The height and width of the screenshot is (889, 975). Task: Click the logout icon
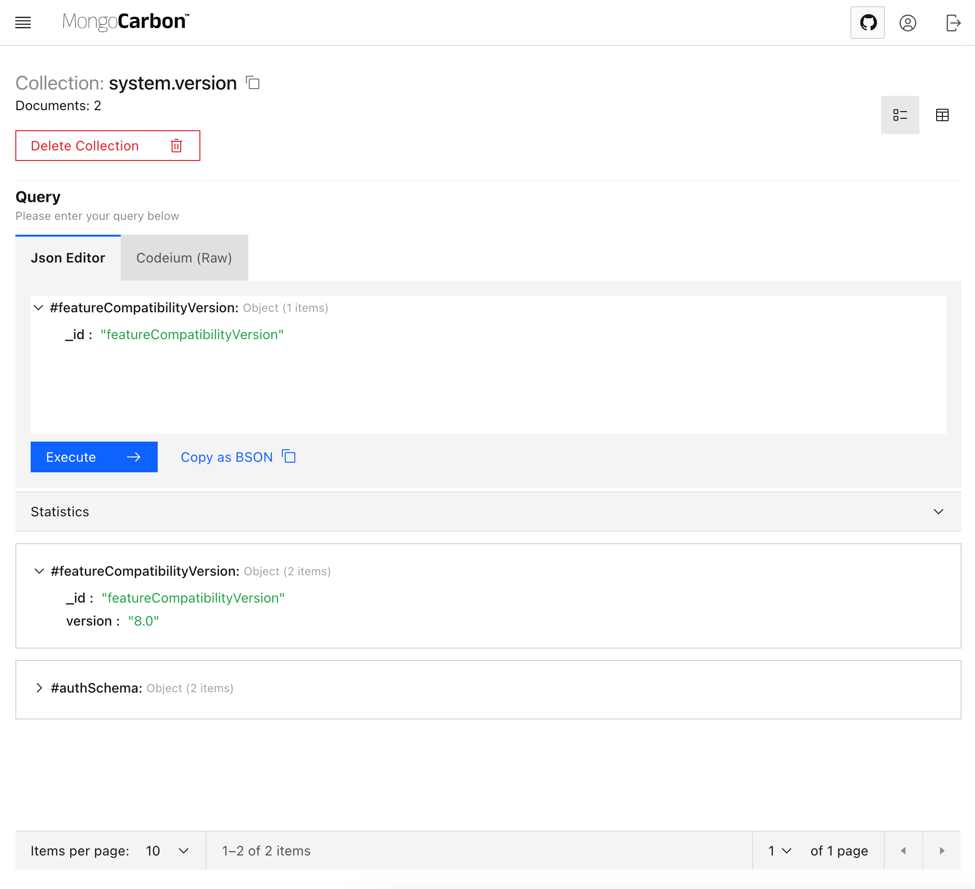click(x=952, y=23)
